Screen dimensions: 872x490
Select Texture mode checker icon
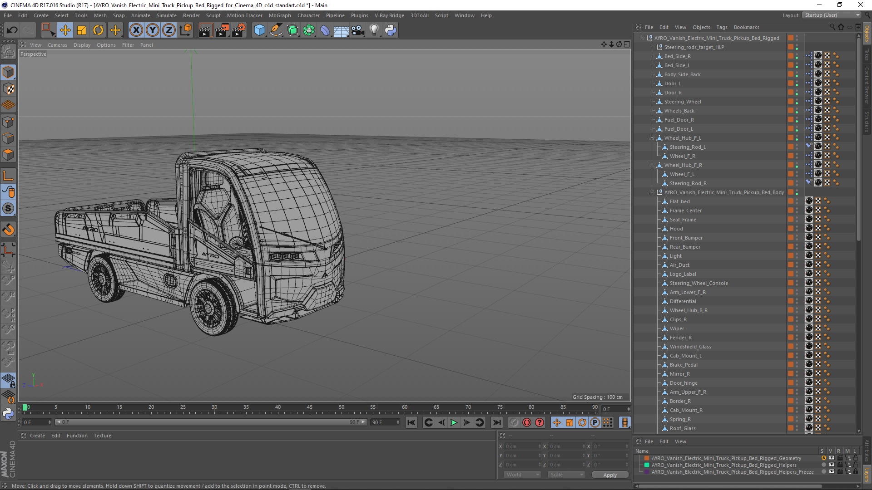click(x=8, y=89)
